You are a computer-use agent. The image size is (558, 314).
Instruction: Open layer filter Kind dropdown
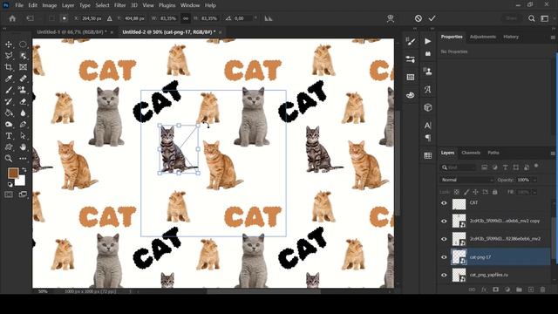click(x=459, y=167)
